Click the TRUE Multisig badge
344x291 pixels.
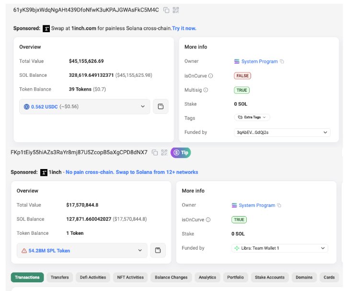[x=242, y=90]
